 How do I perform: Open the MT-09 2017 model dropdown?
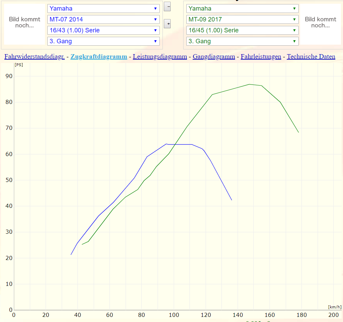242,19
